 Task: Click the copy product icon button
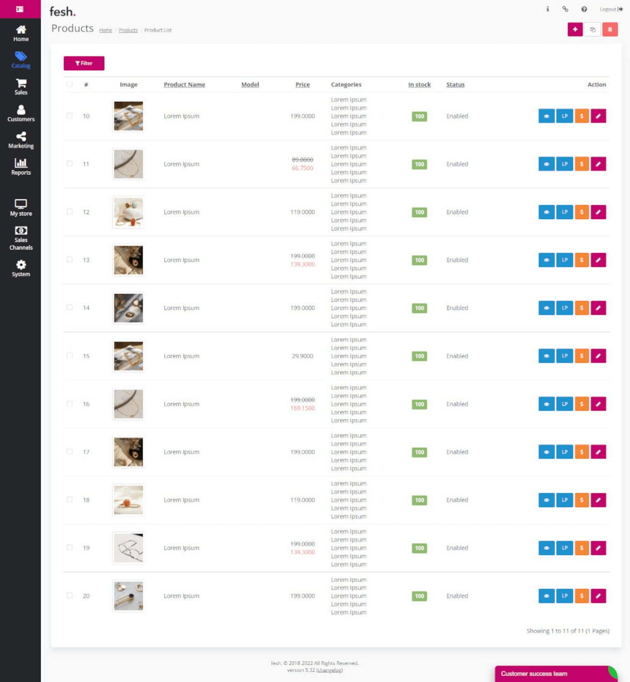pyautogui.click(x=592, y=30)
